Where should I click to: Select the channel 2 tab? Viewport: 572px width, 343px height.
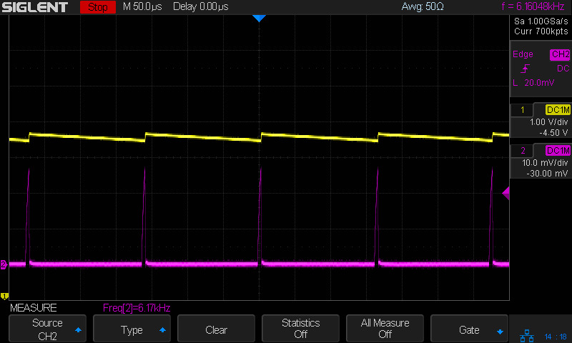[x=523, y=150]
